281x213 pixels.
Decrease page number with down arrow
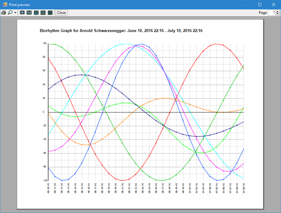tap(278, 14)
